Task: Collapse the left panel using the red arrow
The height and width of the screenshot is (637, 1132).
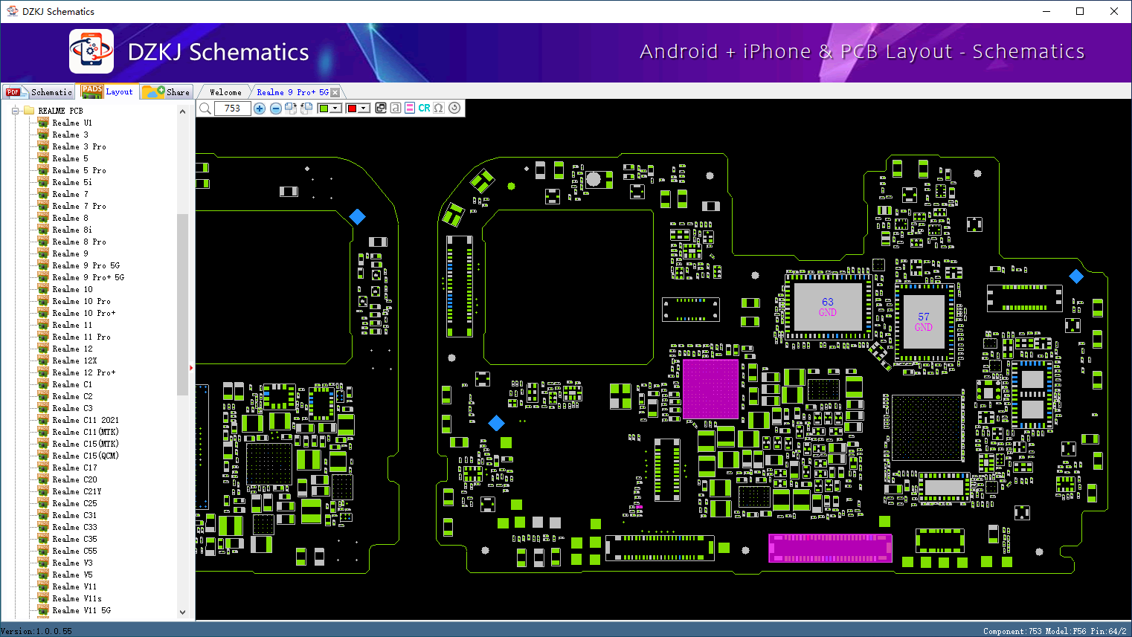Action: click(x=191, y=367)
